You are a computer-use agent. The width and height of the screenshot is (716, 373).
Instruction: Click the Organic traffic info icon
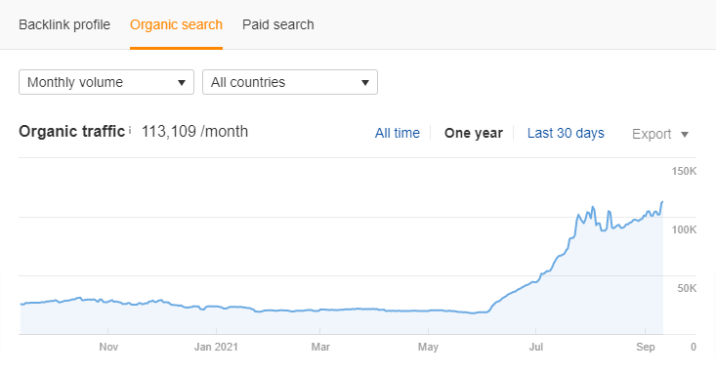pyautogui.click(x=130, y=131)
